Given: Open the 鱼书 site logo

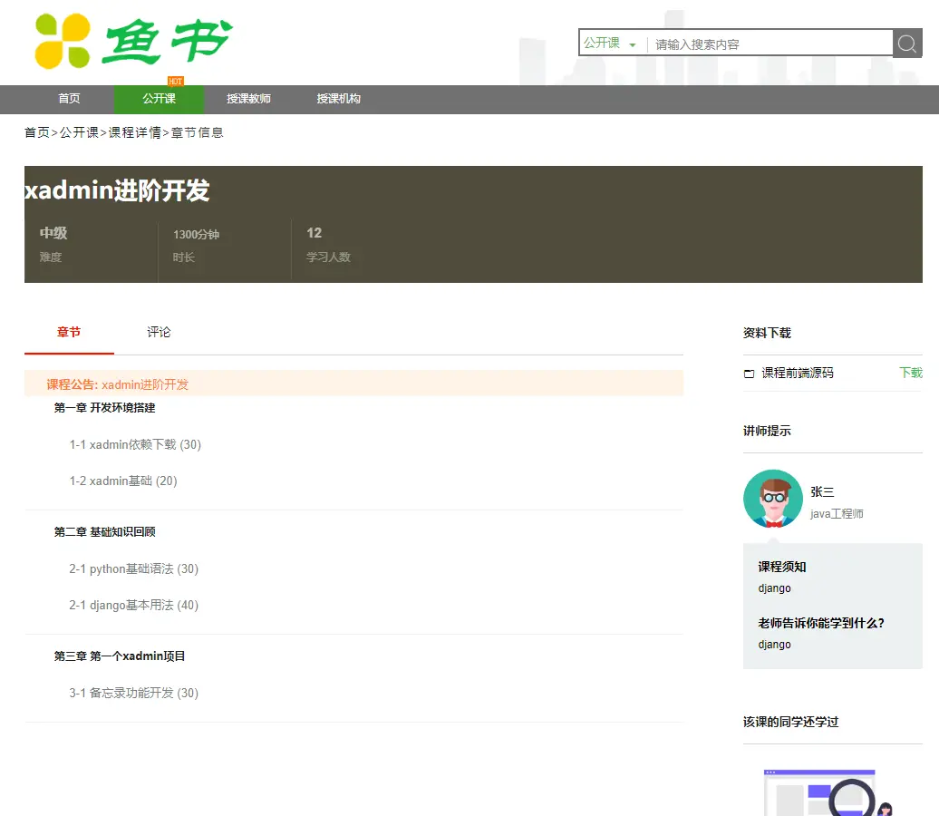Looking at the screenshot, I should [133, 41].
